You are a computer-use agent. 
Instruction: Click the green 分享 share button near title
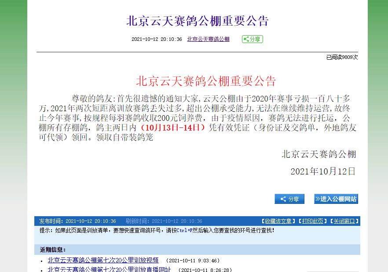click(x=252, y=39)
